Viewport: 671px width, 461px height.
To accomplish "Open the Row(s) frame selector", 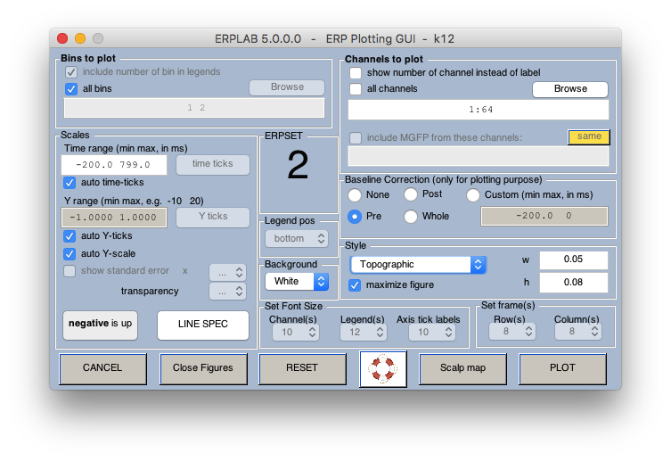I will pos(511,332).
